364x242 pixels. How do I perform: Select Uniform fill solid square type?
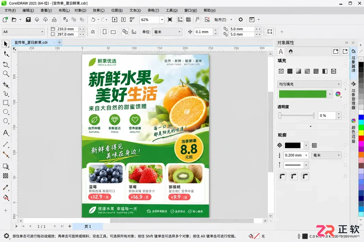tap(290, 71)
